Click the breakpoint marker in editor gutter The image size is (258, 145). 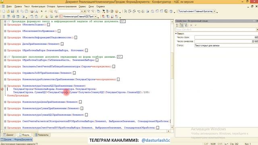(2, 89)
